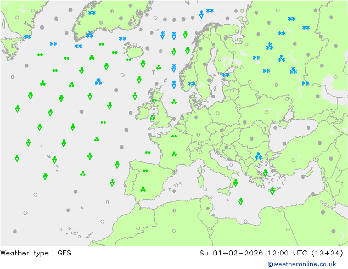
Task: Select the rain symbol over Wales
Action: [152, 117]
